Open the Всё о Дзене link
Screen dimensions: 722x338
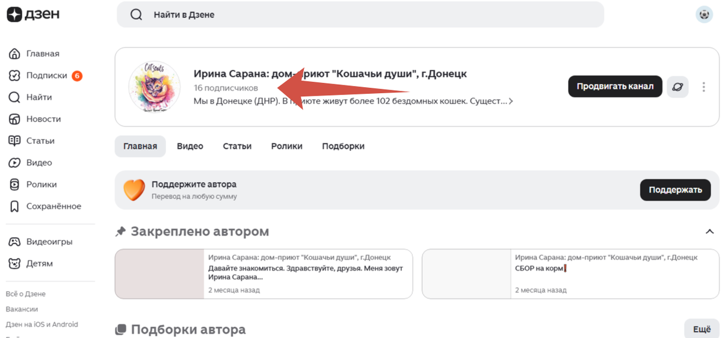coord(26,294)
